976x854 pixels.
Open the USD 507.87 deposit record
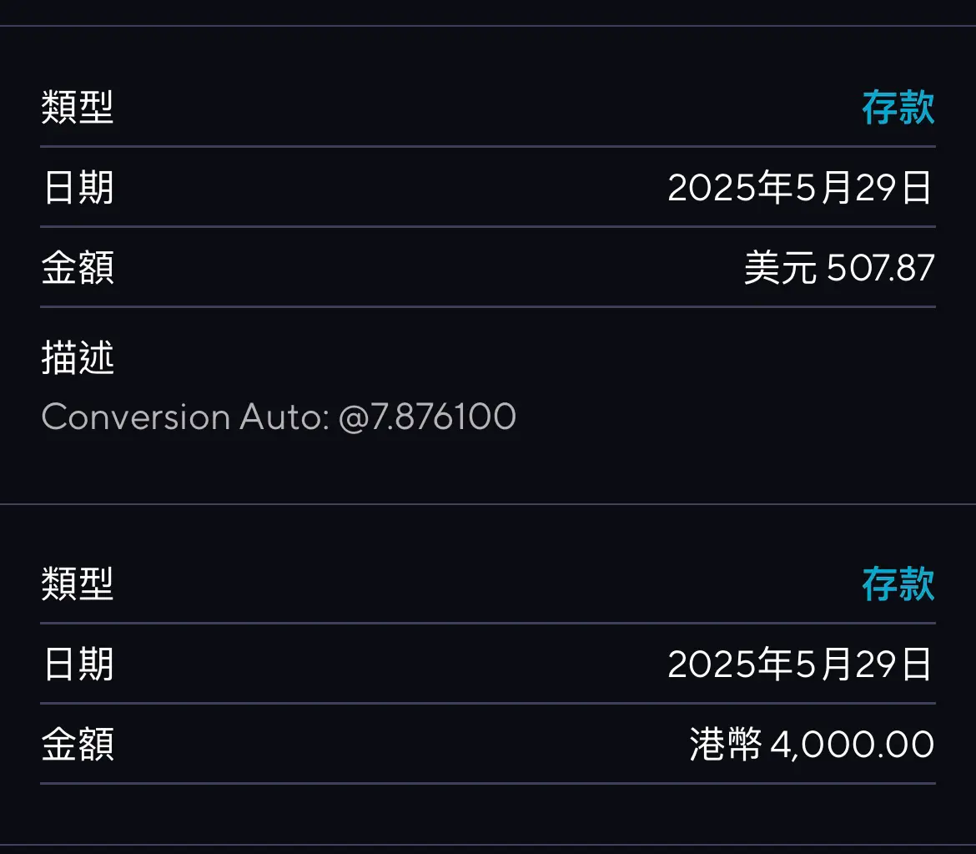click(488, 265)
